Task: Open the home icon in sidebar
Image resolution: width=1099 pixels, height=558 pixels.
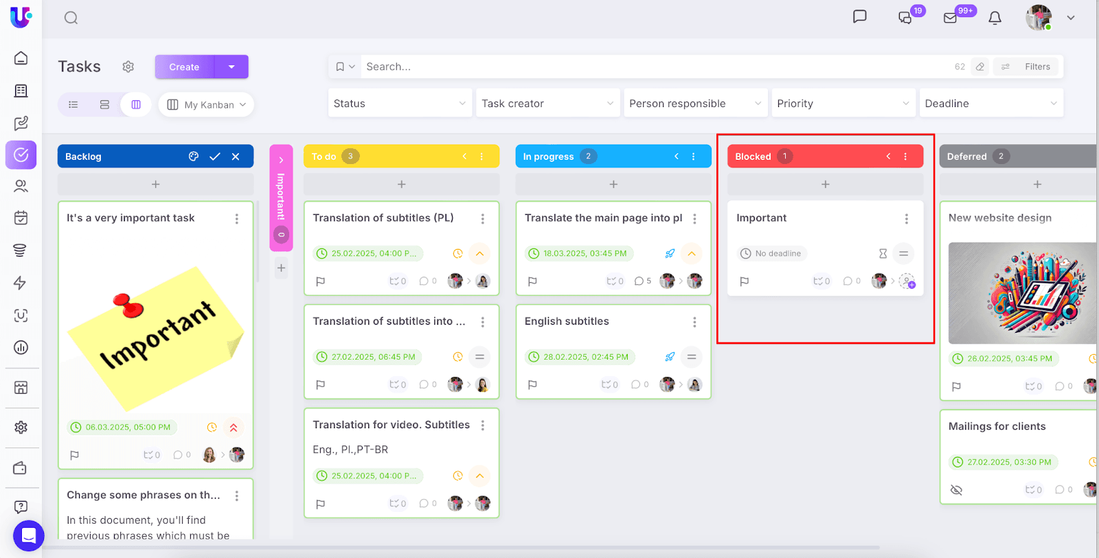Action: (x=21, y=58)
